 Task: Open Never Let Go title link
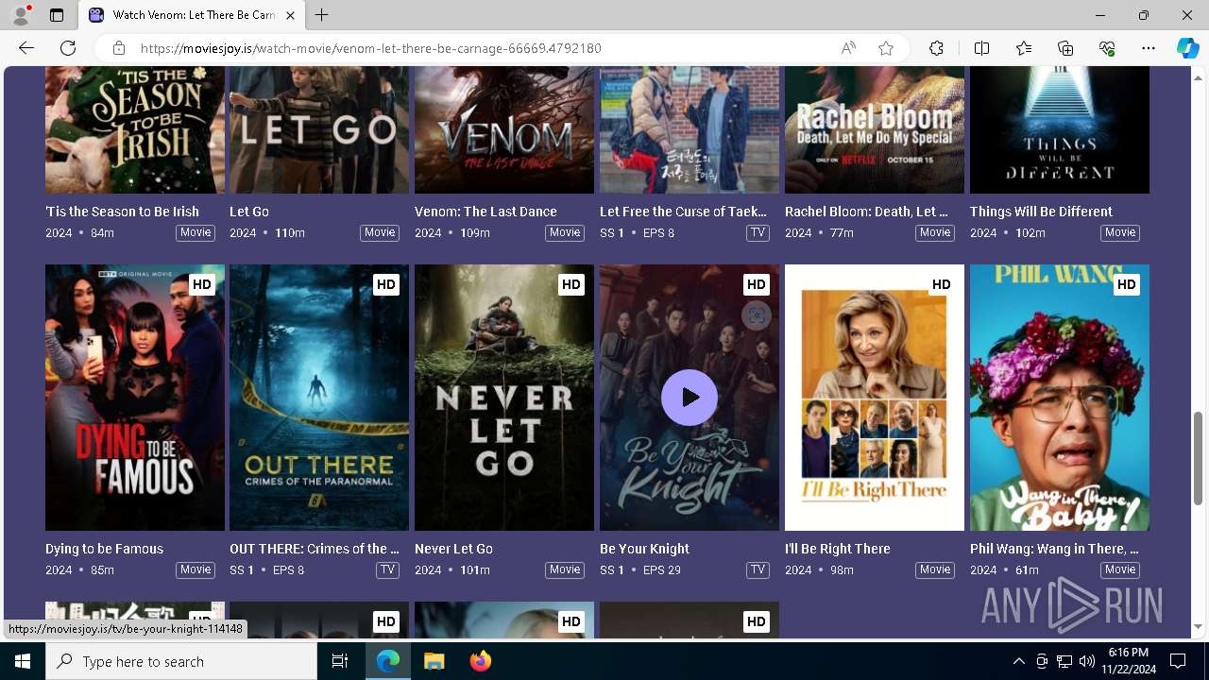pyautogui.click(x=453, y=549)
